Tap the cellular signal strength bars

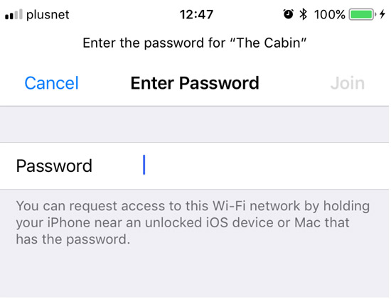tap(14, 14)
